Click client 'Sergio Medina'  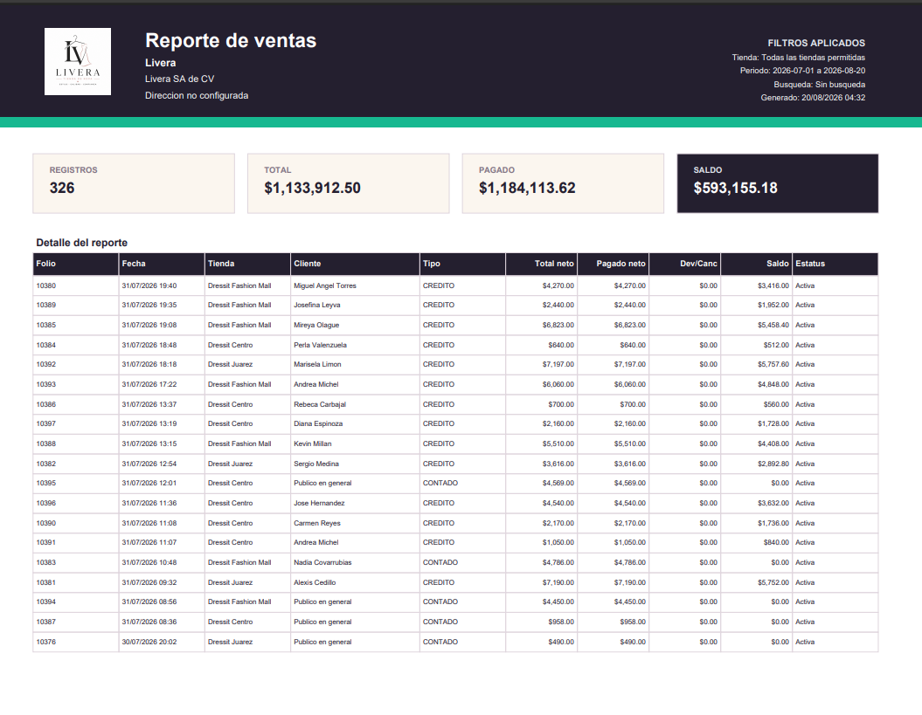(315, 464)
